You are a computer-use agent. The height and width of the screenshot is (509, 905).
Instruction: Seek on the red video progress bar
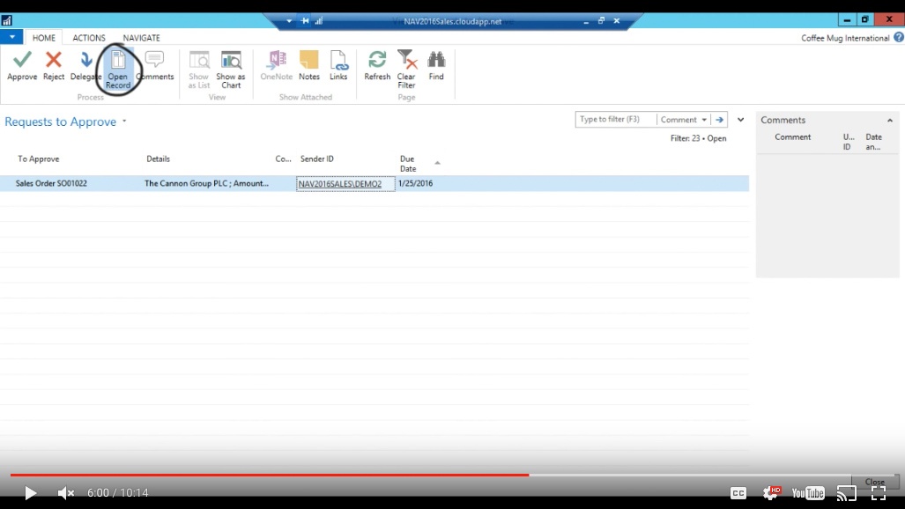[x=269, y=475]
